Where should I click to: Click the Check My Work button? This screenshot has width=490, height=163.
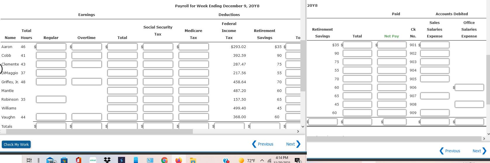pos(16,144)
